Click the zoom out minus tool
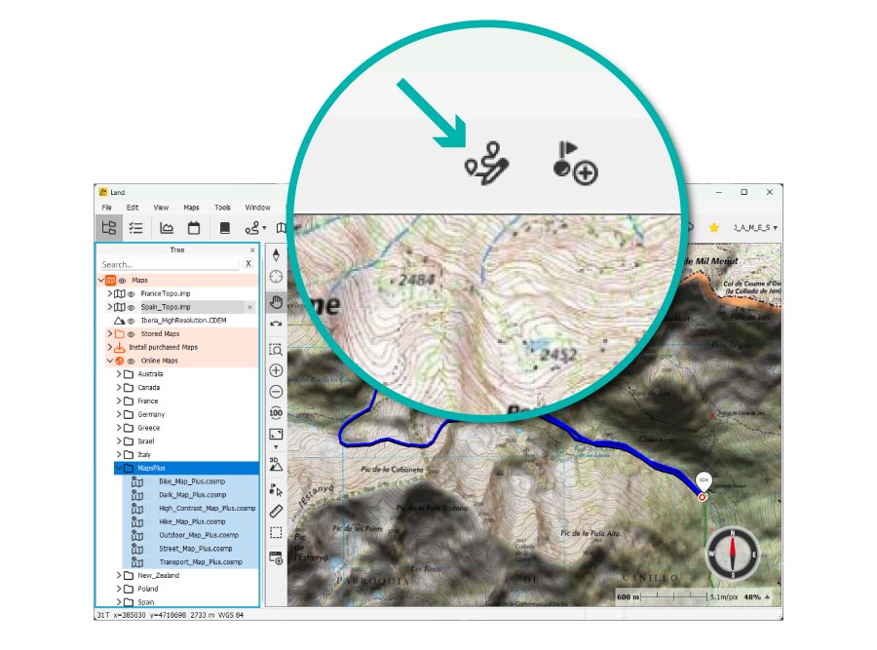The width and height of the screenshot is (877, 650). 276,392
